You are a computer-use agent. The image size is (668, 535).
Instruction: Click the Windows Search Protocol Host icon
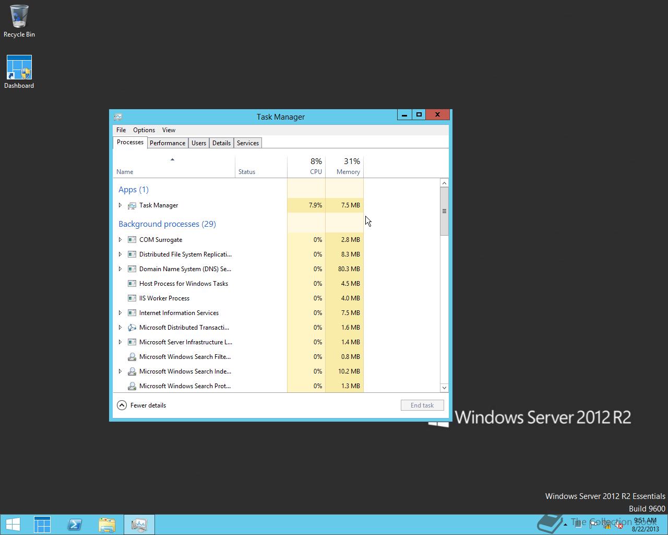click(132, 386)
